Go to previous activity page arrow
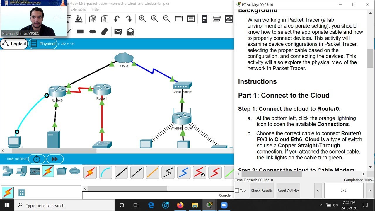Viewport: 375px width, 211px height. pos(318,190)
